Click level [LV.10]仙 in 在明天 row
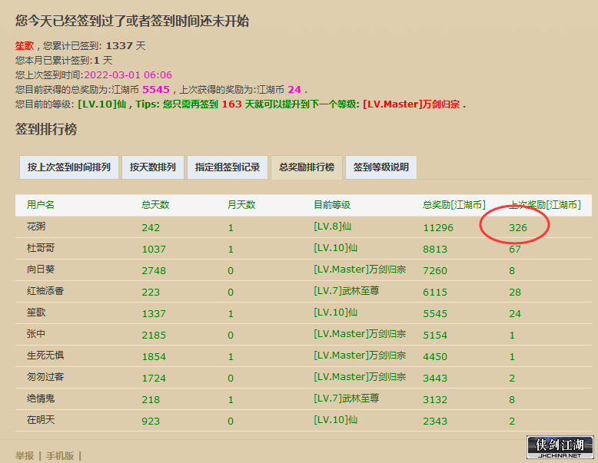The width and height of the screenshot is (598, 463). point(335,420)
